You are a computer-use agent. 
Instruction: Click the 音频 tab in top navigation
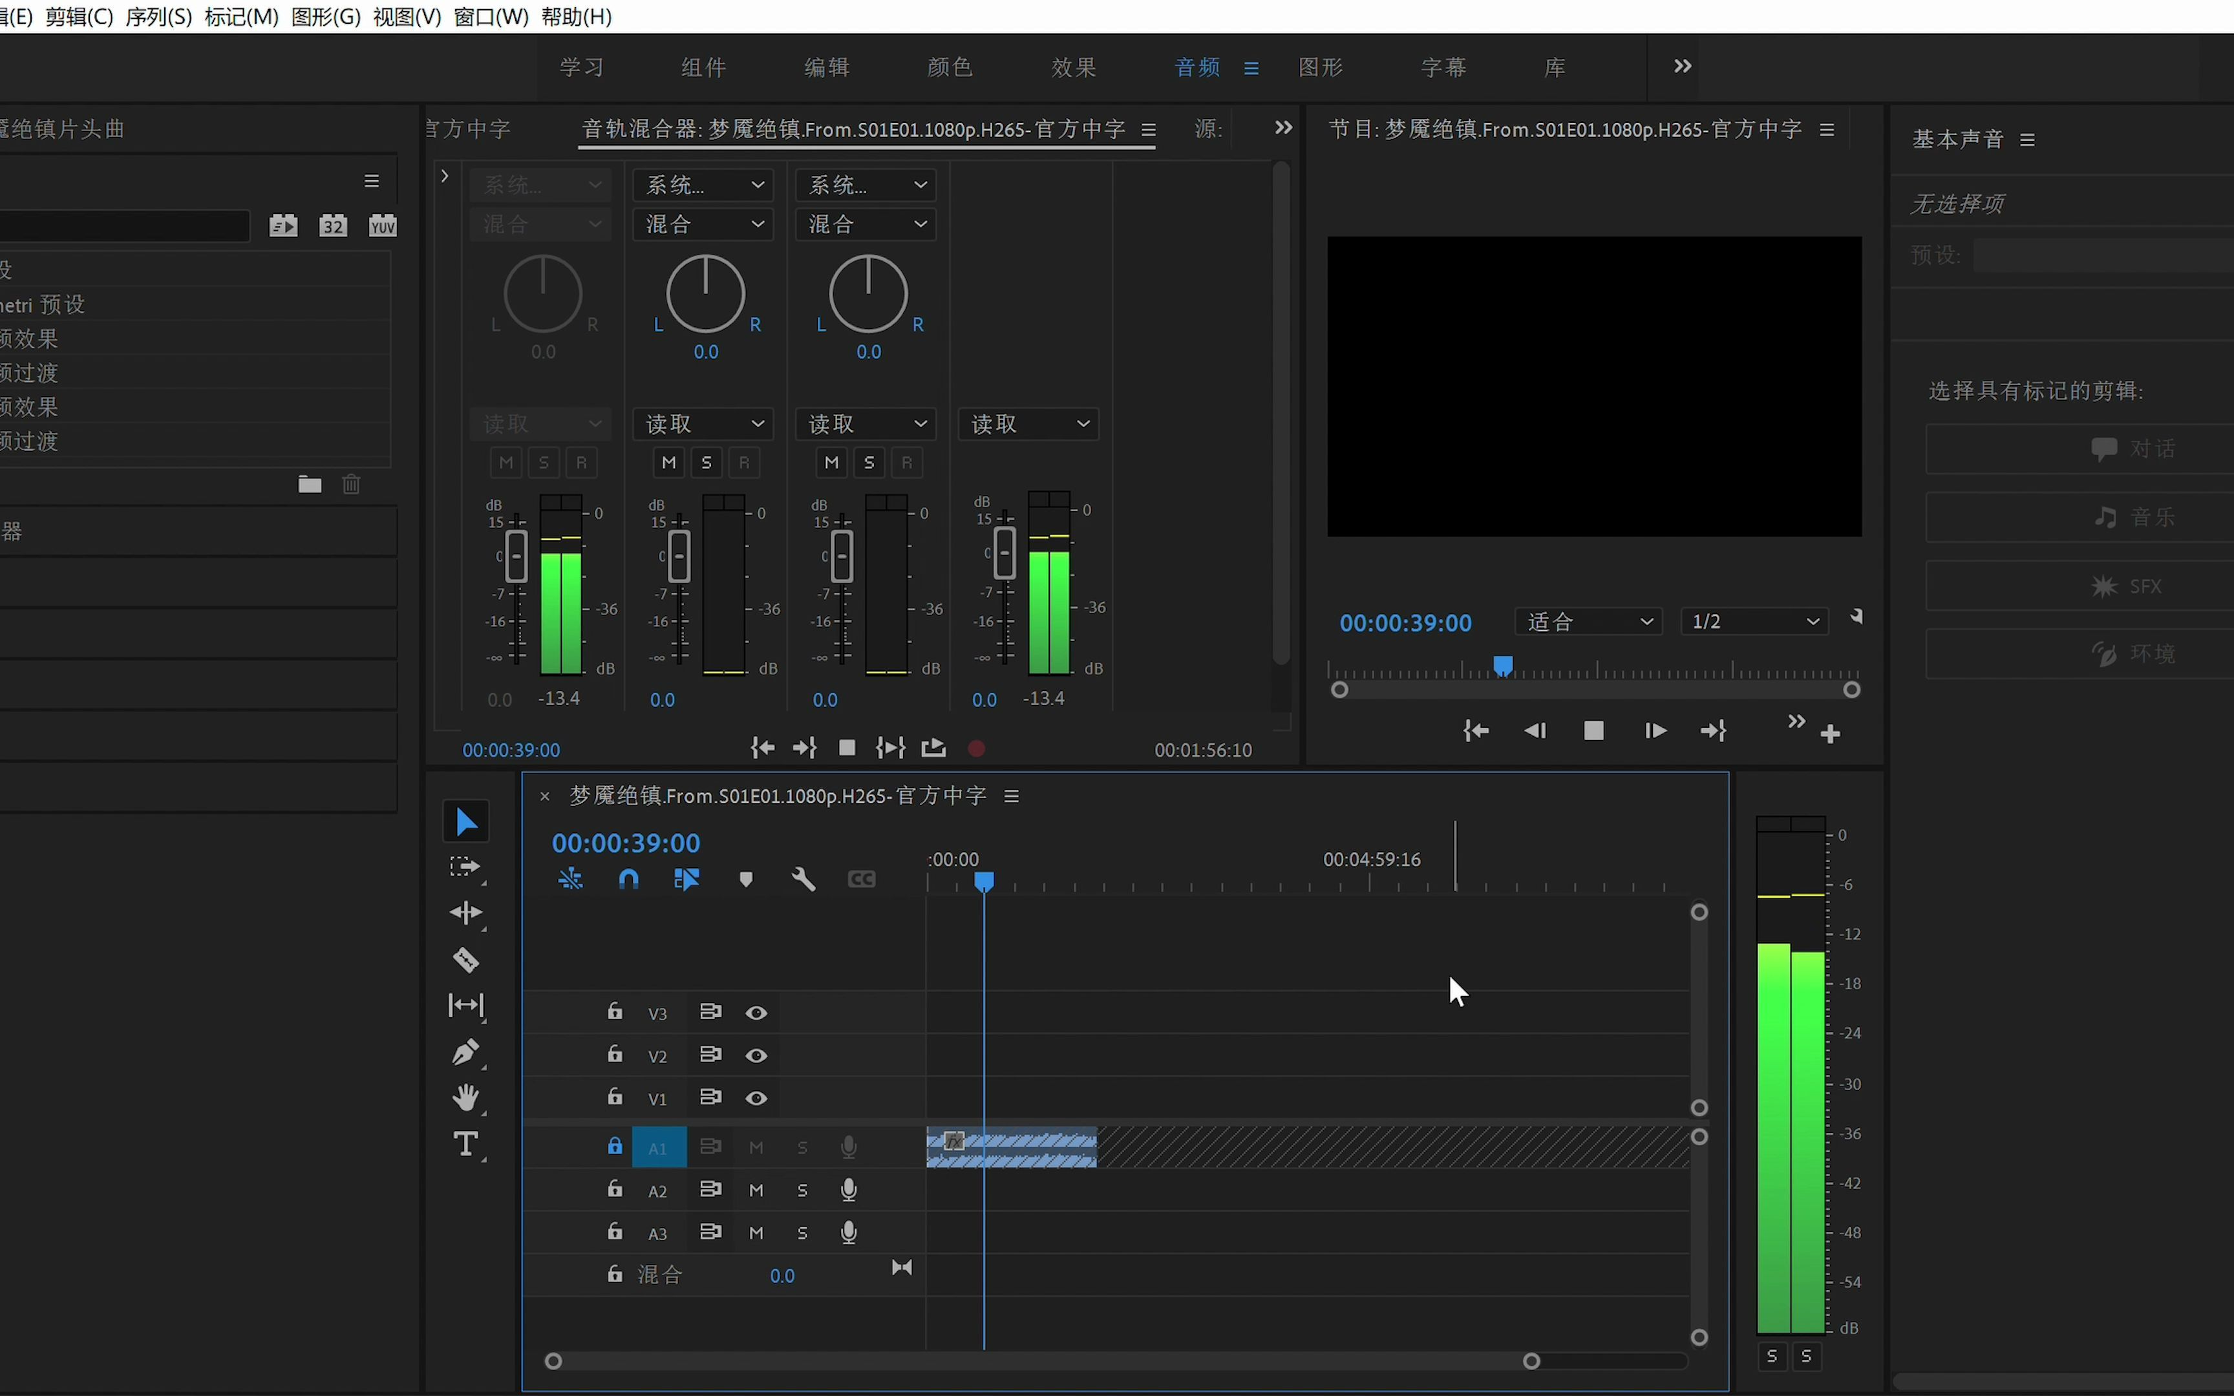point(1197,66)
